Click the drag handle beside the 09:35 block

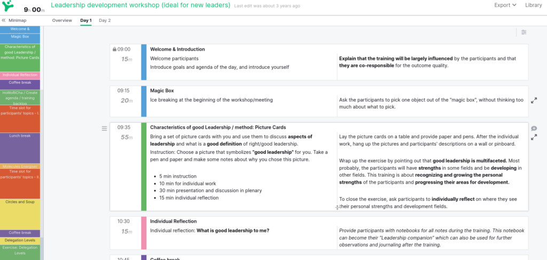pos(104,128)
